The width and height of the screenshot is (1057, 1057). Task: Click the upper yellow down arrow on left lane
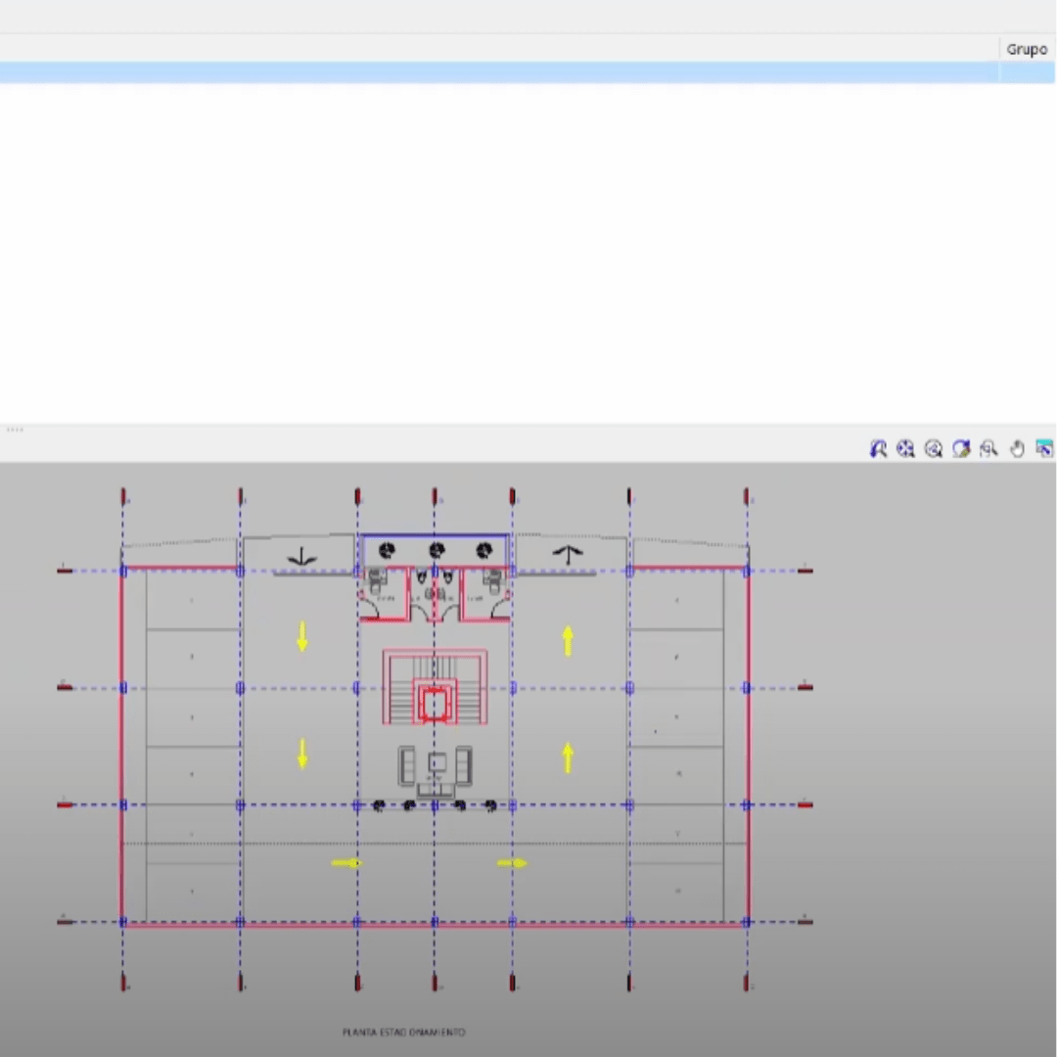[302, 636]
